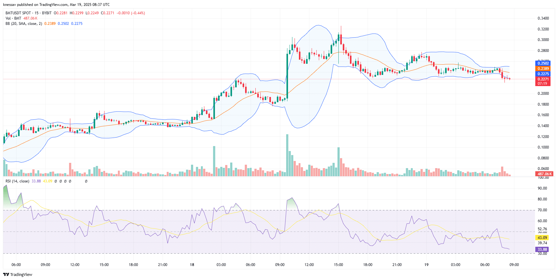Click the 03:00 time label right after date 18
The width and height of the screenshot is (558, 280).
(221, 265)
